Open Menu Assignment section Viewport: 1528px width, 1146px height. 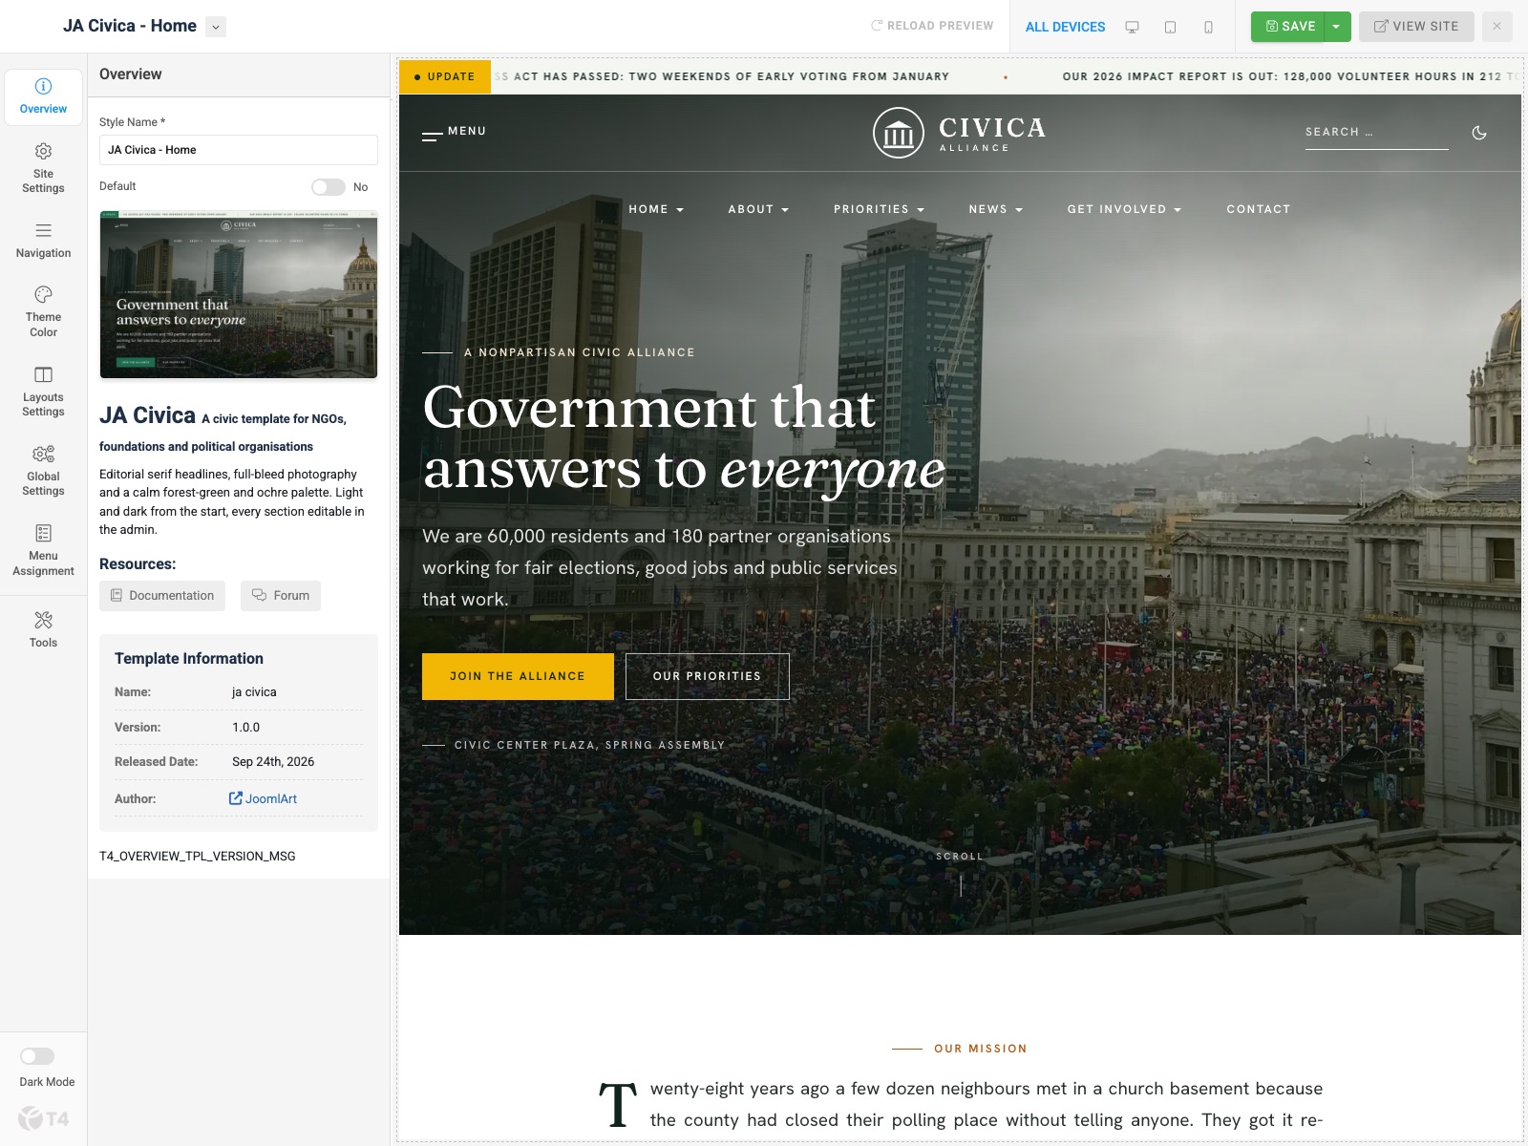pyautogui.click(x=43, y=550)
